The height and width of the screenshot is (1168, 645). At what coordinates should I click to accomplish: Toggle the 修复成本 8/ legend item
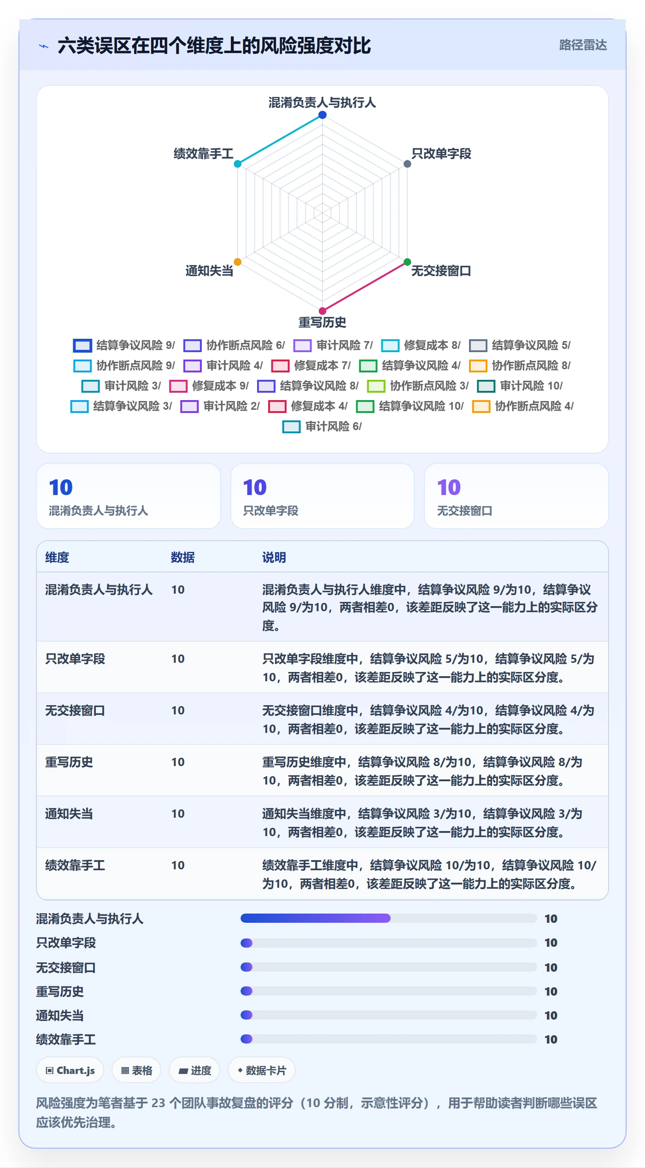(x=421, y=345)
